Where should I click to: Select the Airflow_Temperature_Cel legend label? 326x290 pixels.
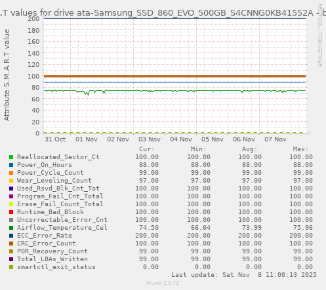click(62, 228)
